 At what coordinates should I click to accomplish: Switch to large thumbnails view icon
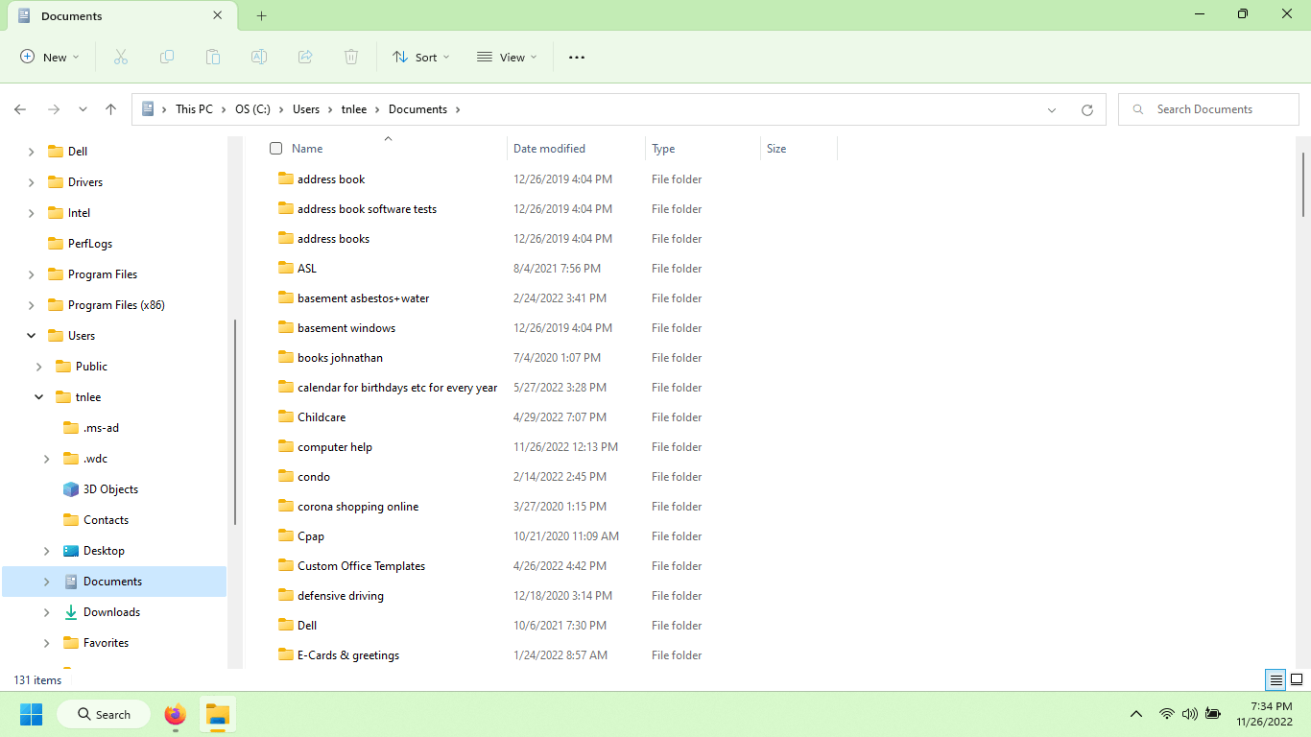(x=1297, y=680)
